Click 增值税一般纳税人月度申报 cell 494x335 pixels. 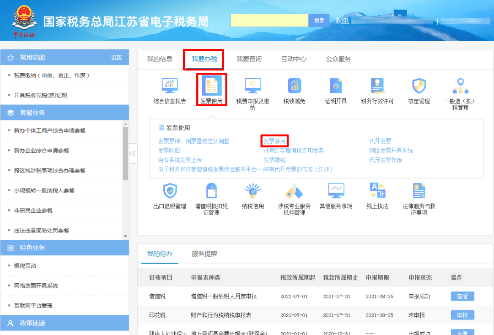tap(224, 296)
